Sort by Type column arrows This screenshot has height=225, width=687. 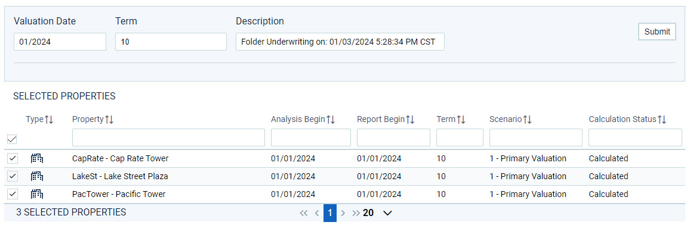point(49,119)
